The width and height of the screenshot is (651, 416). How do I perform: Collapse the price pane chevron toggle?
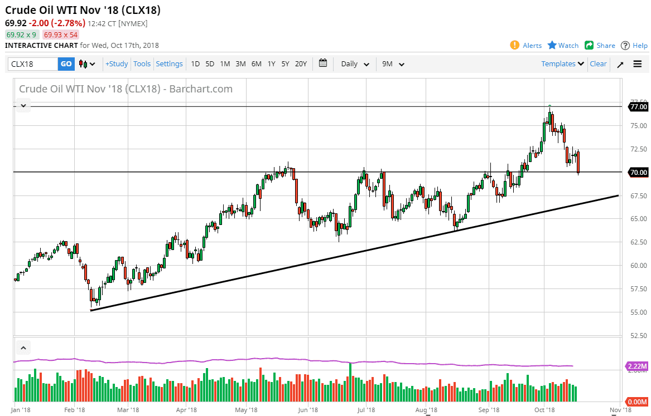[x=23, y=106]
